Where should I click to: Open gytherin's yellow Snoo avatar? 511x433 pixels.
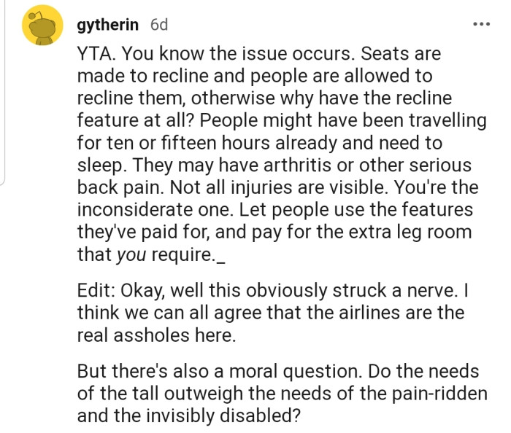(x=42, y=26)
